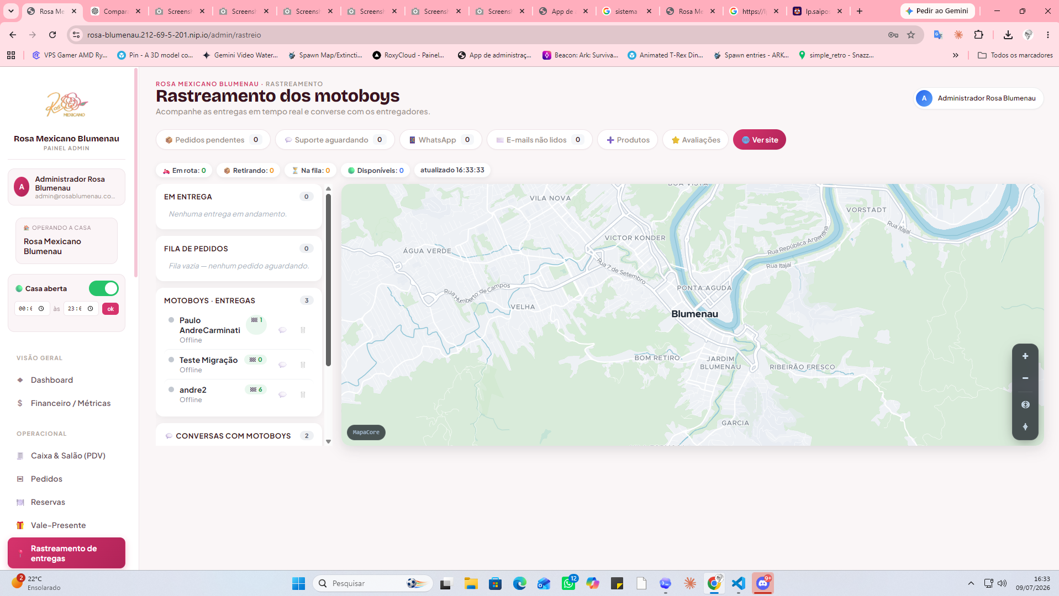Switch to the lp.saipos browser tab
Viewport: 1059px width, 596px height.
coord(818,11)
